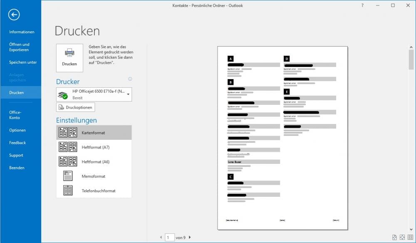The height and width of the screenshot is (243, 416).
Task: Click the Heftformat (A6) layout icon
Action: 68,161
